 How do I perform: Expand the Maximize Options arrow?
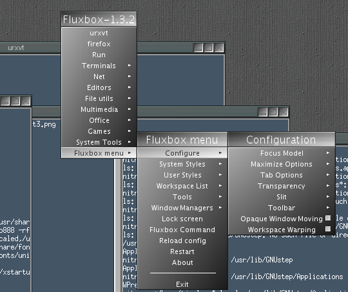click(x=328, y=164)
